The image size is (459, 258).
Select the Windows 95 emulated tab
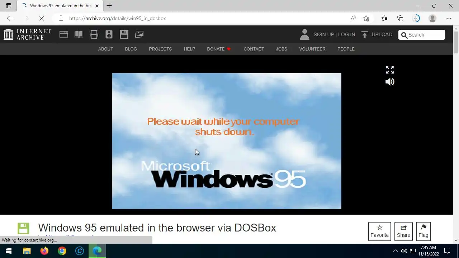click(60, 6)
